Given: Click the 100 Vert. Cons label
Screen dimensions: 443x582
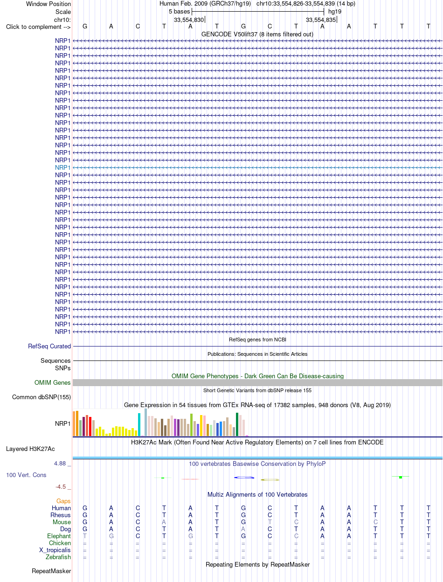Looking at the screenshot, I should [x=26, y=475].
